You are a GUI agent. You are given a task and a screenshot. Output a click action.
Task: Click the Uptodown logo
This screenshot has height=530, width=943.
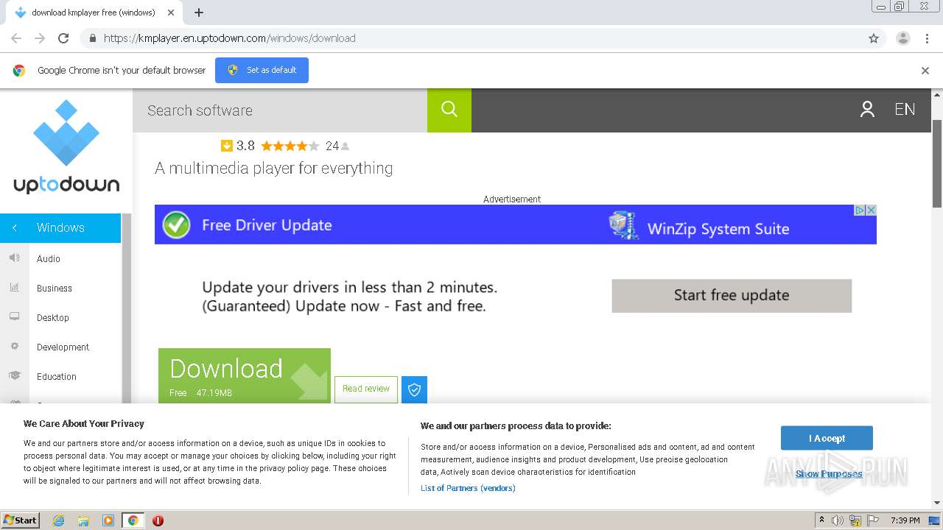tap(66, 147)
